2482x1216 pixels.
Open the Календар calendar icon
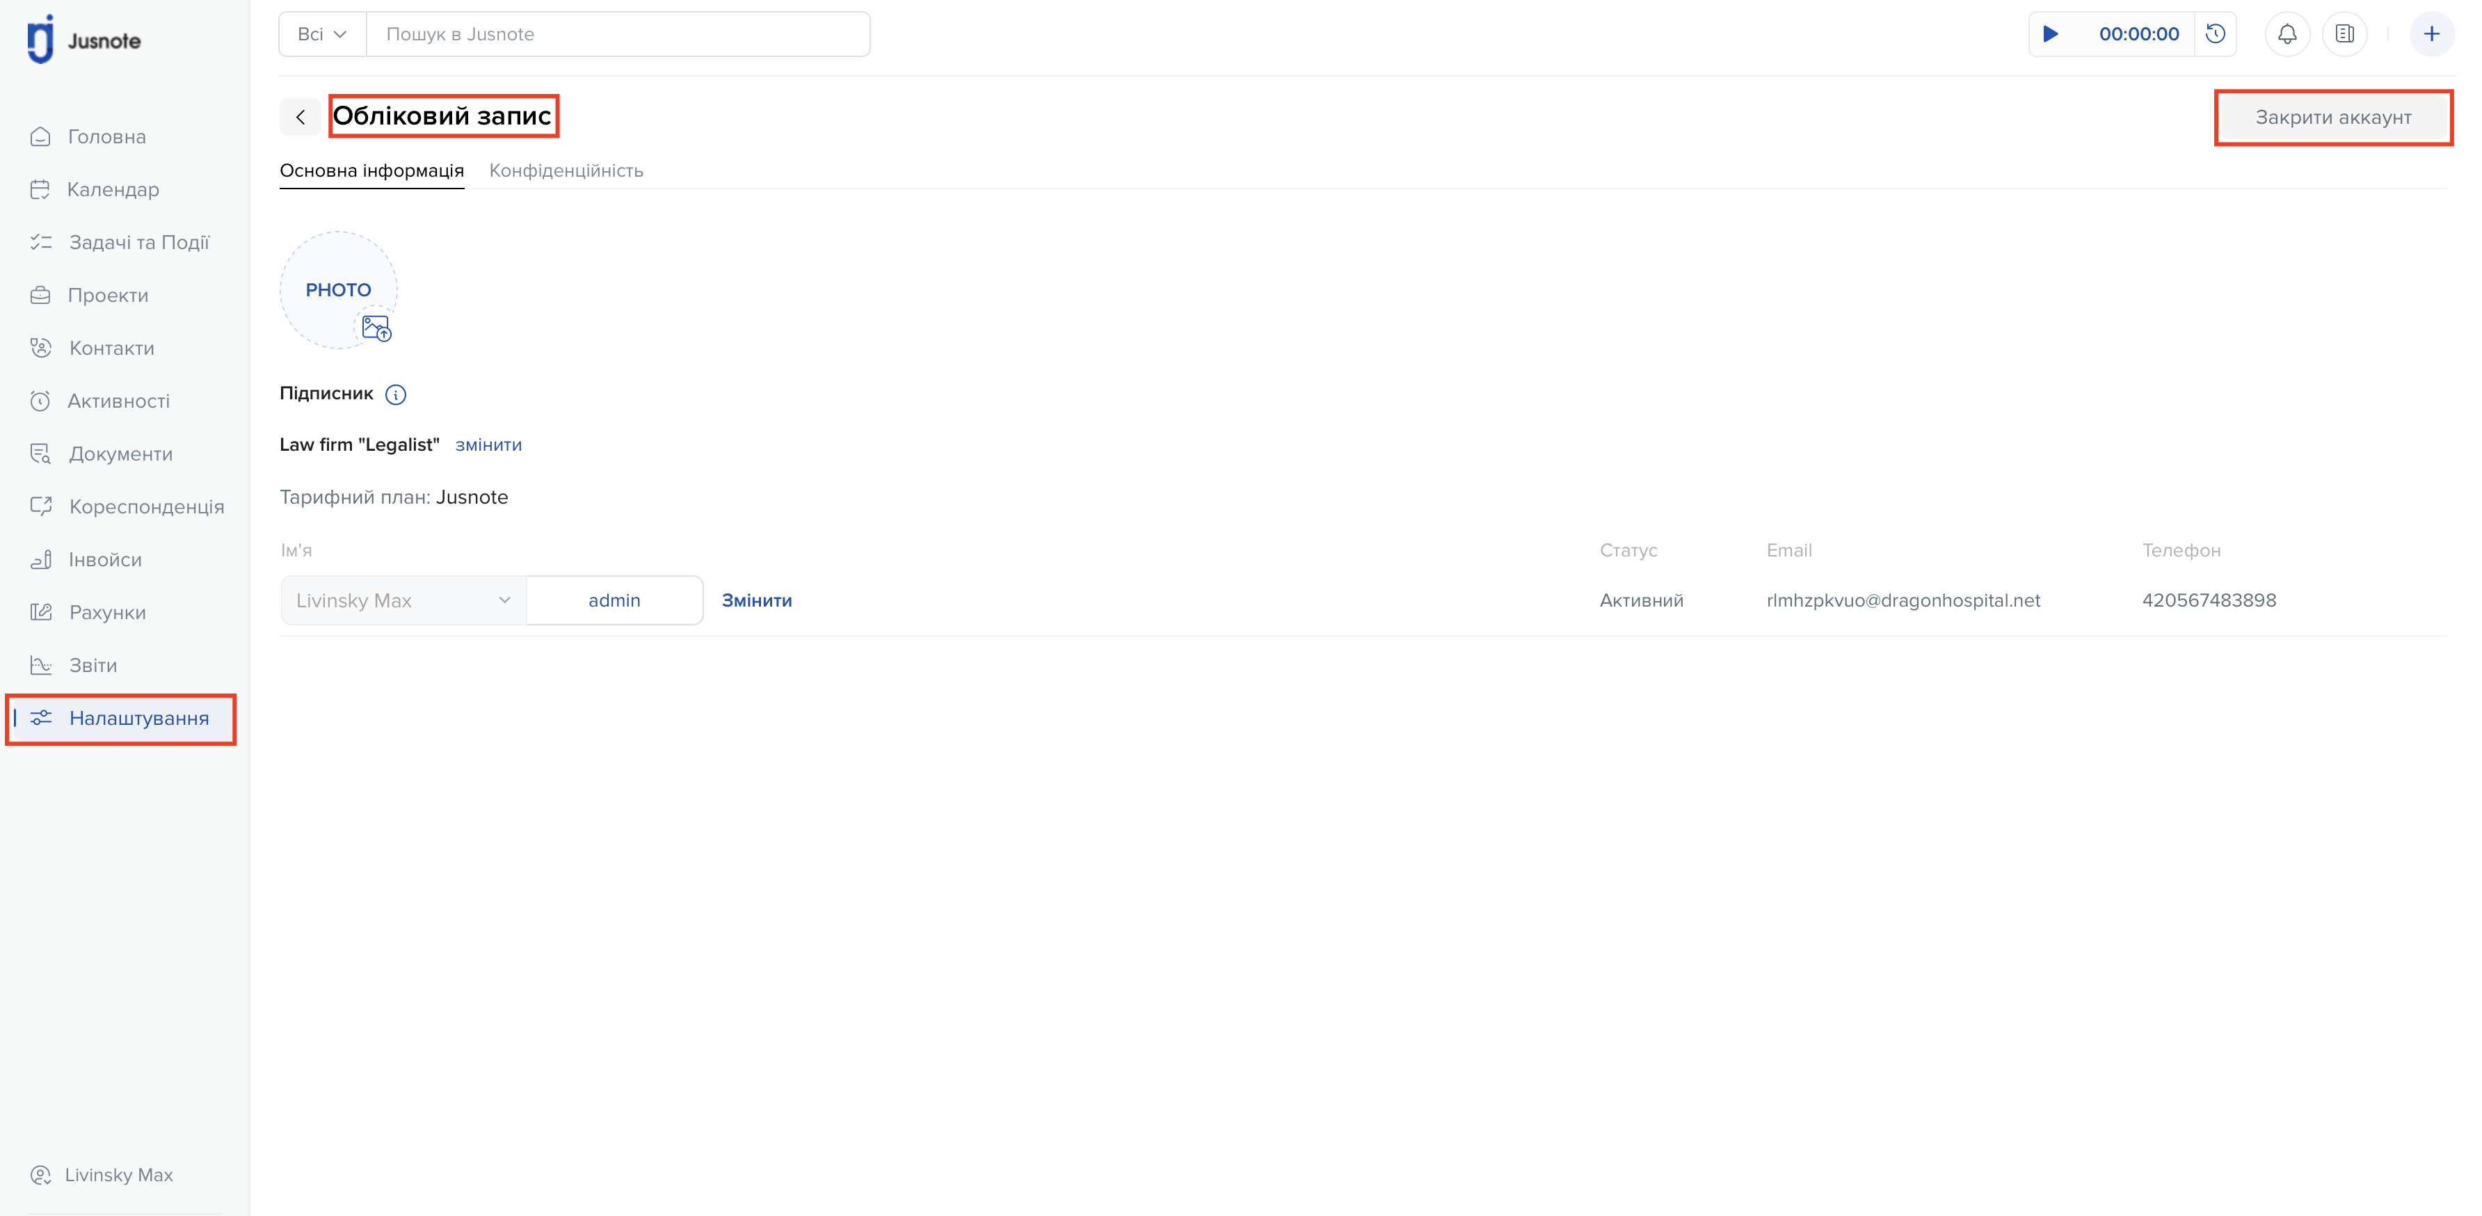tap(40, 190)
